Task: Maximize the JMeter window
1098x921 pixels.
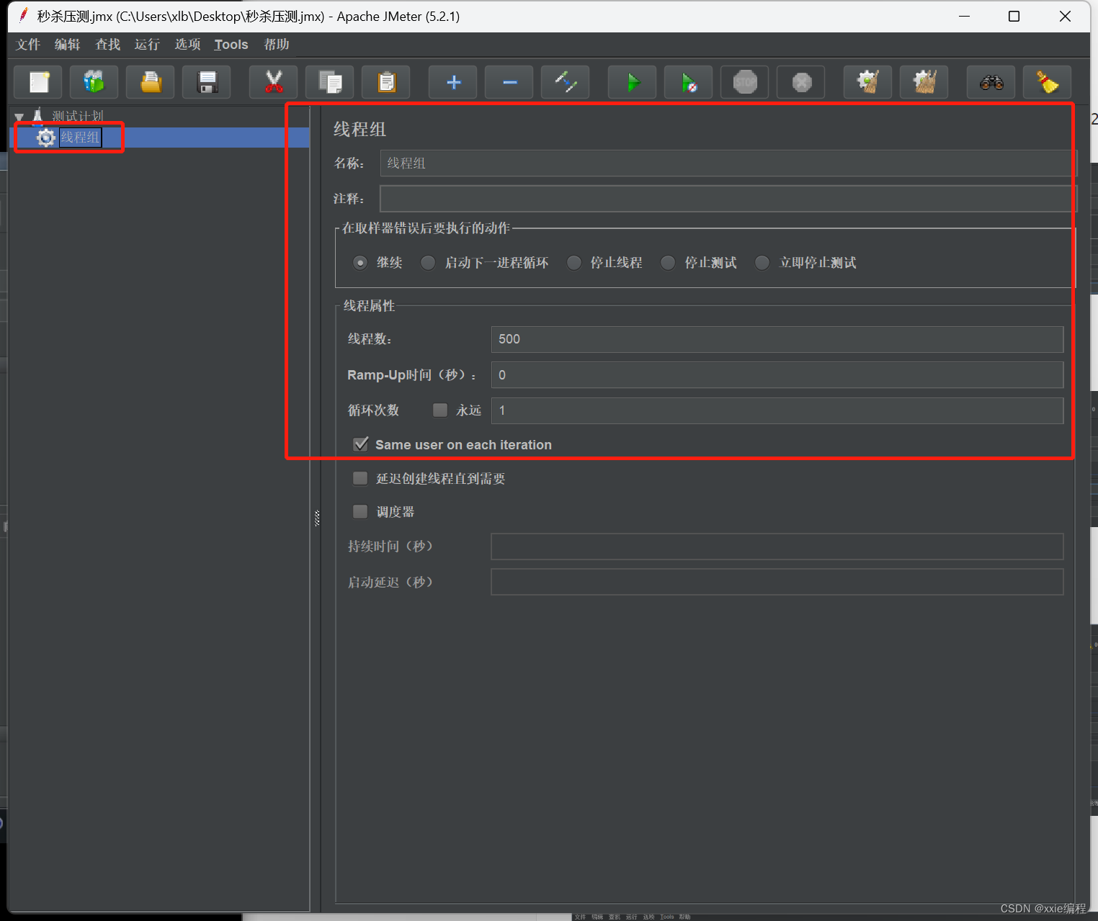Action: [1014, 16]
